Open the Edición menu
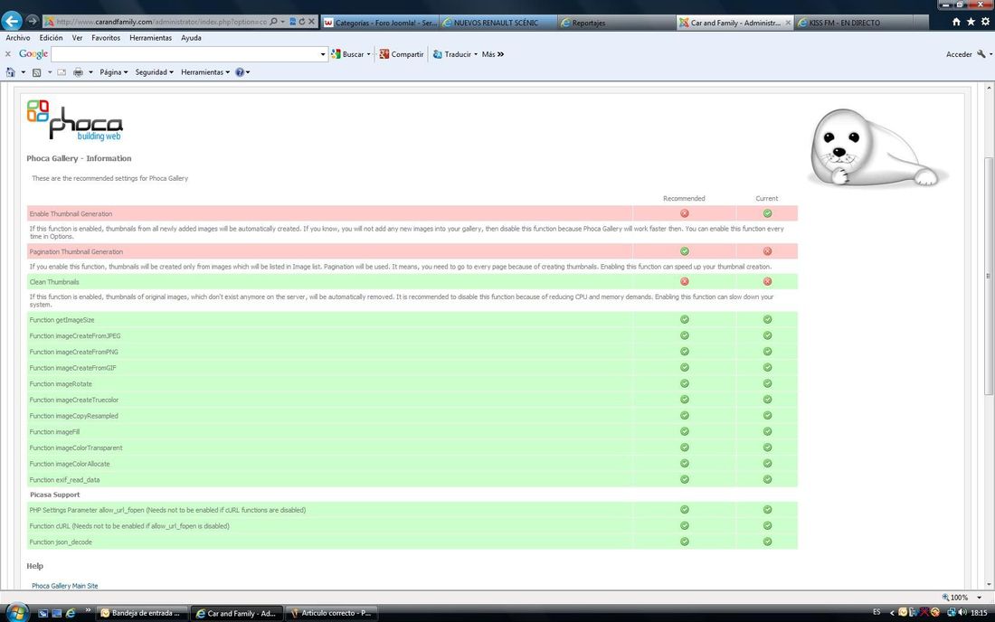The height and width of the screenshot is (622, 995). click(51, 38)
